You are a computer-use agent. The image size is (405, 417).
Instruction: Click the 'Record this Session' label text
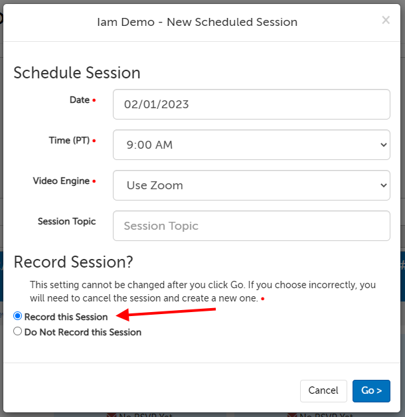point(66,317)
